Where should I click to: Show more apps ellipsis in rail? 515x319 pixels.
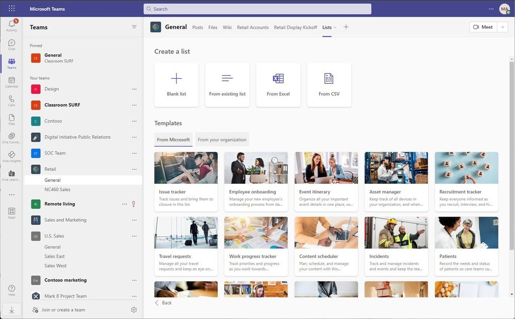[11, 194]
